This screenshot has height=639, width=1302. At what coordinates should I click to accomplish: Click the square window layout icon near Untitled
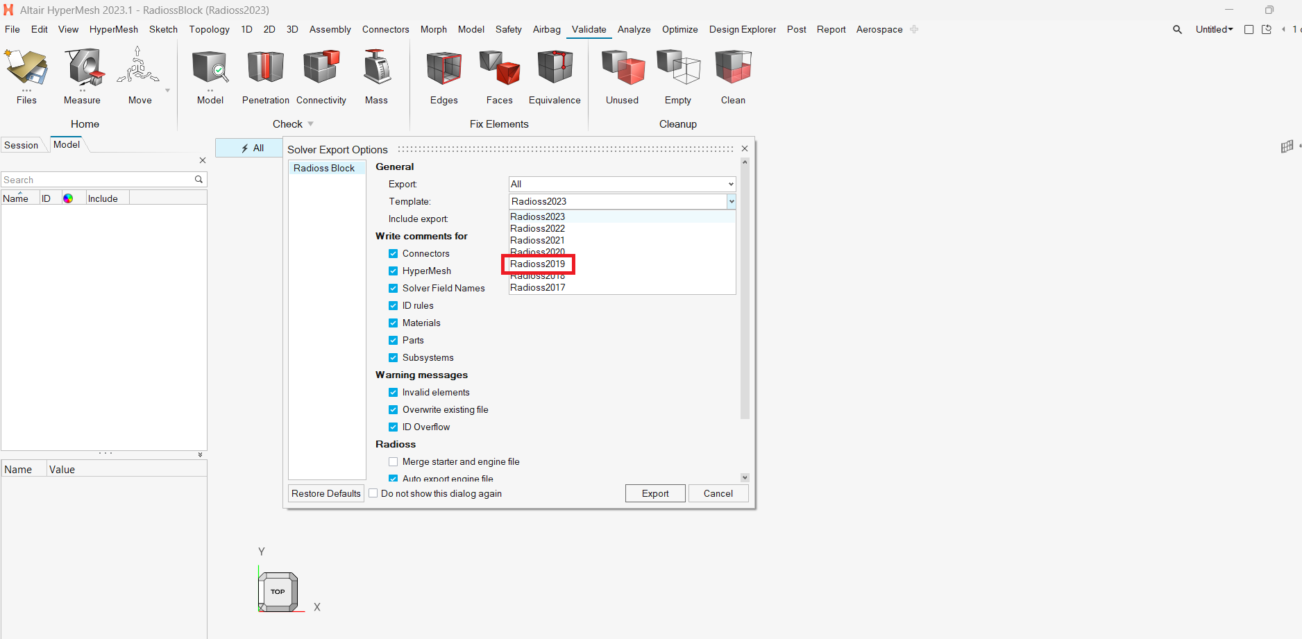[x=1249, y=30]
